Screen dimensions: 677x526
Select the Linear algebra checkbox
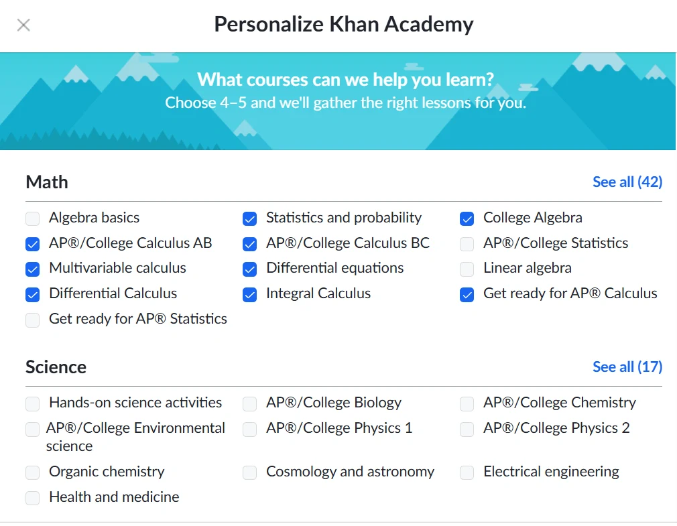point(467,269)
